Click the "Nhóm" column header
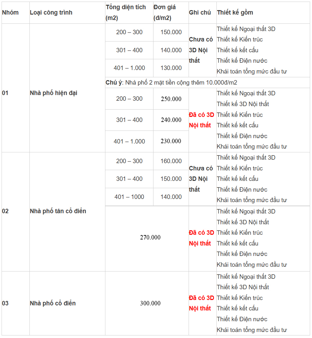 [x=10, y=13]
